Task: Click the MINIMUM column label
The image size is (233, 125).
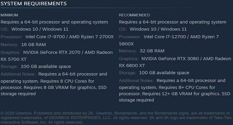Action: pos(9,15)
